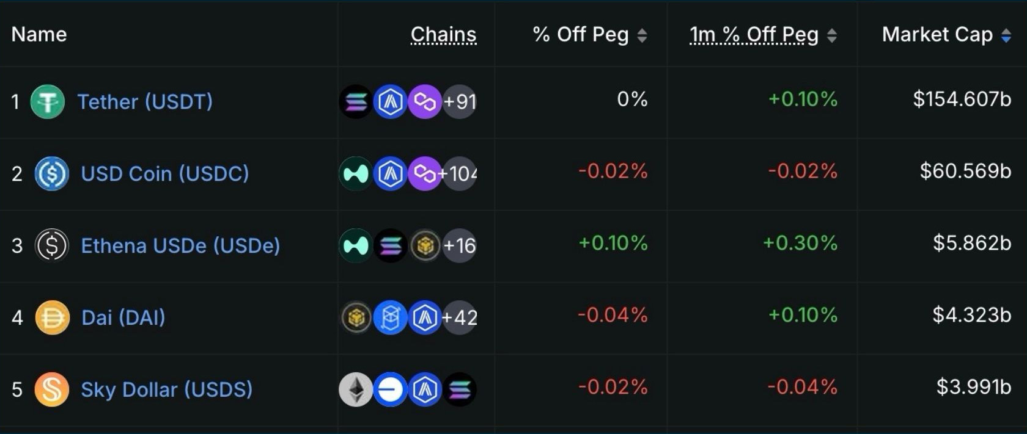
Task: Sort by the 1m % Off Peg column
Action: 831,35
